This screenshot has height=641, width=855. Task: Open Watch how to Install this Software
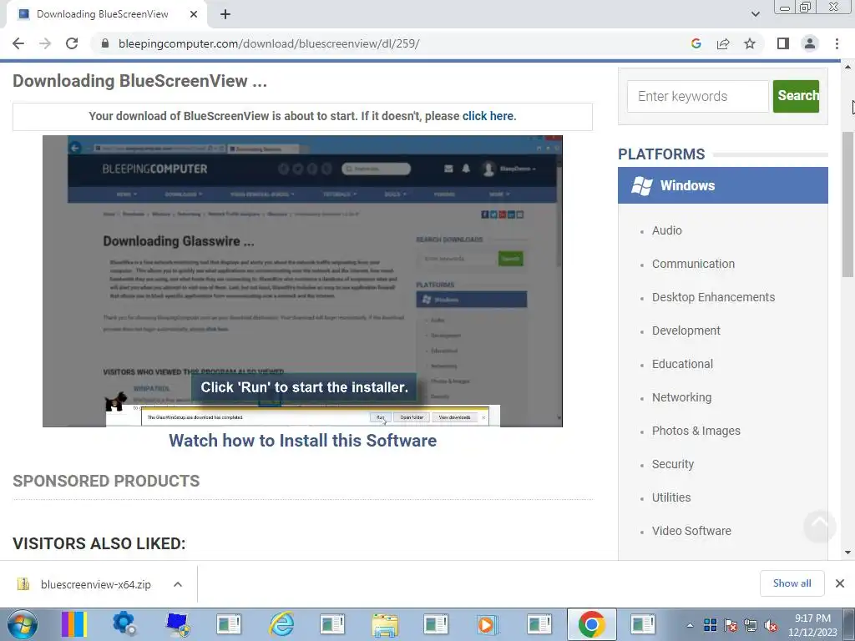pyautogui.click(x=302, y=441)
